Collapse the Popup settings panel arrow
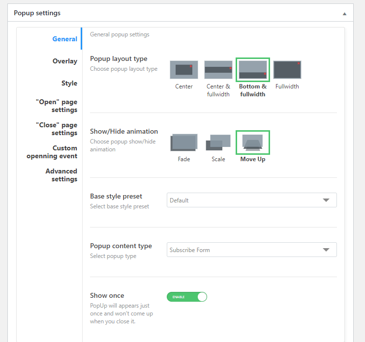 coord(344,14)
